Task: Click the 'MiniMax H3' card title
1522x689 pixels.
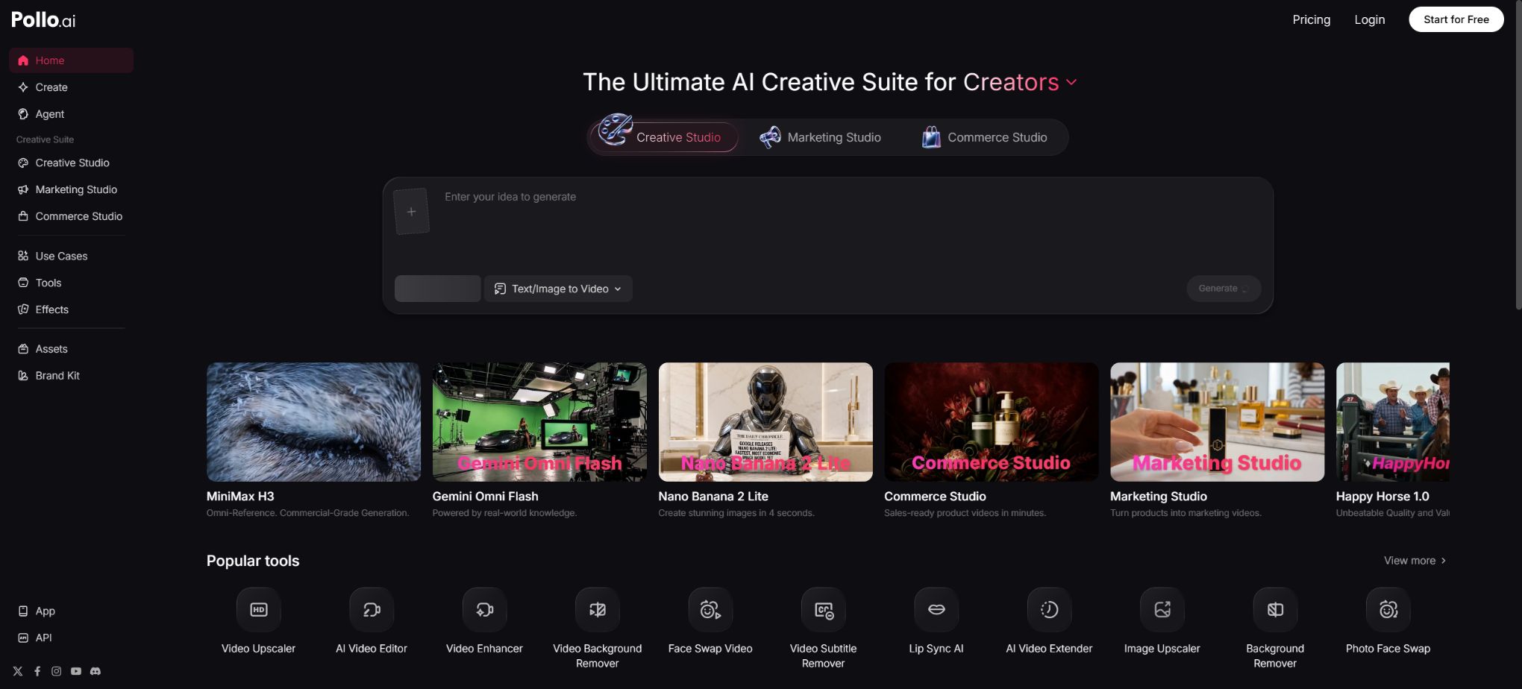Action: pos(240,497)
